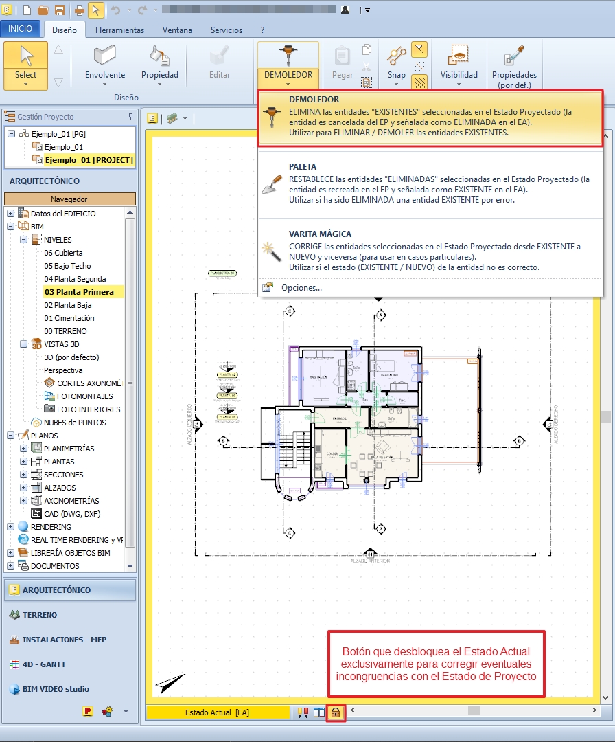Screen dimensions: 615x742
Task: Toggle the grid snap button beside Snap
Action: (x=419, y=82)
